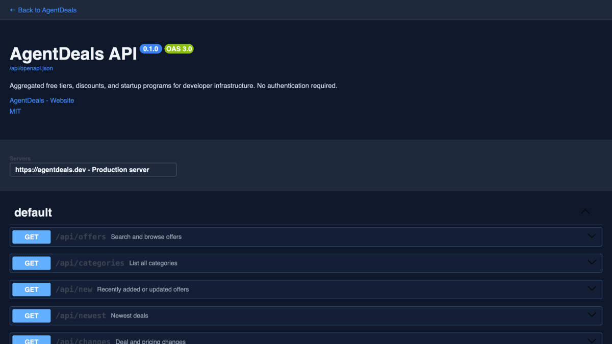Viewport: 612px width, 344px height.
Task: Click the /api/new endpoint path
Action: click(x=74, y=289)
